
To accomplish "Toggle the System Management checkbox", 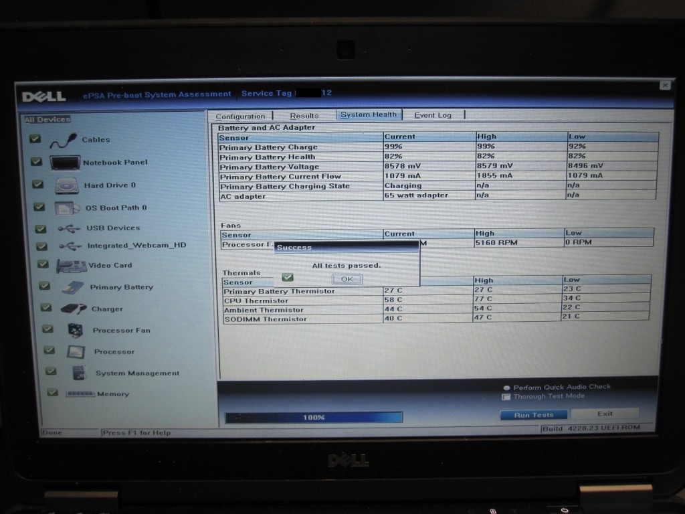I will 51,371.
